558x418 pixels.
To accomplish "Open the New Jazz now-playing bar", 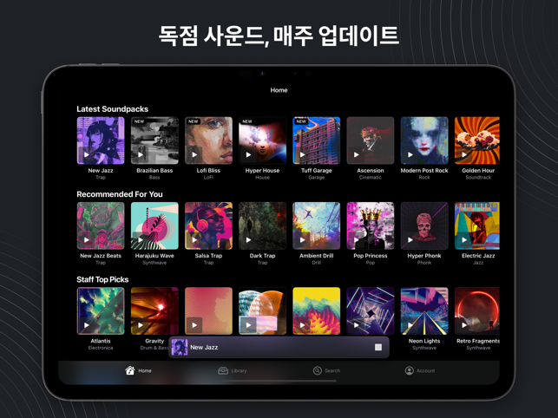I will tap(279, 347).
